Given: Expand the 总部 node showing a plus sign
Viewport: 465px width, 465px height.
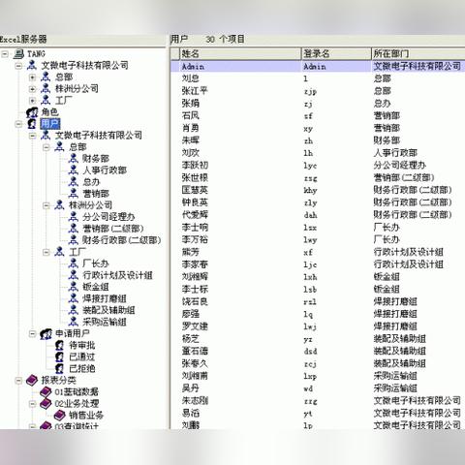Looking at the screenshot, I should click(32, 77).
